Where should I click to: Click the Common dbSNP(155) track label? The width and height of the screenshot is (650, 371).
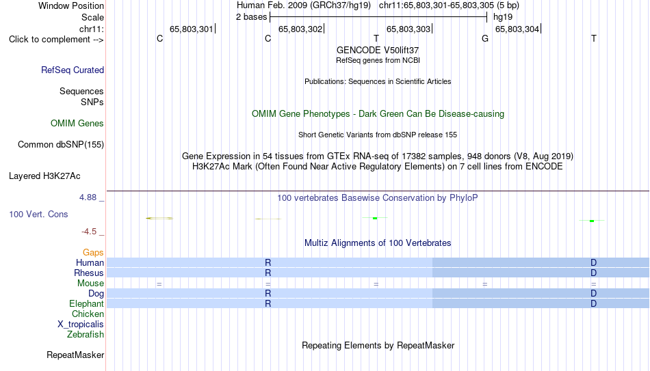pos(61,145)
